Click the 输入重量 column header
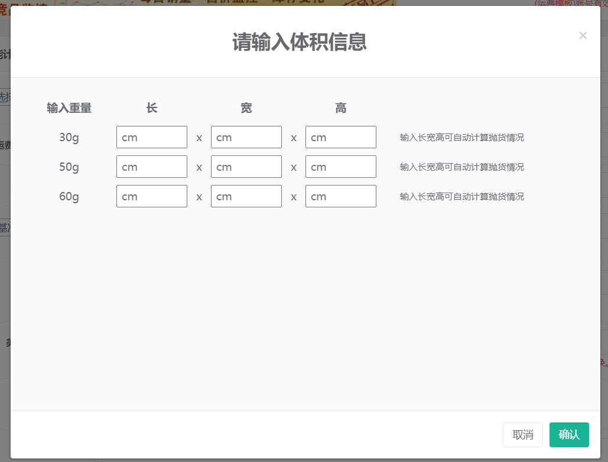 [69, 108]
